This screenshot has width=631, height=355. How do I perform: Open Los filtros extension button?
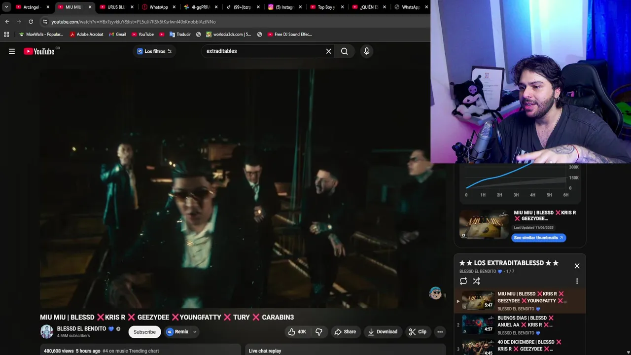pyautogui.click(x=154, y=51)
